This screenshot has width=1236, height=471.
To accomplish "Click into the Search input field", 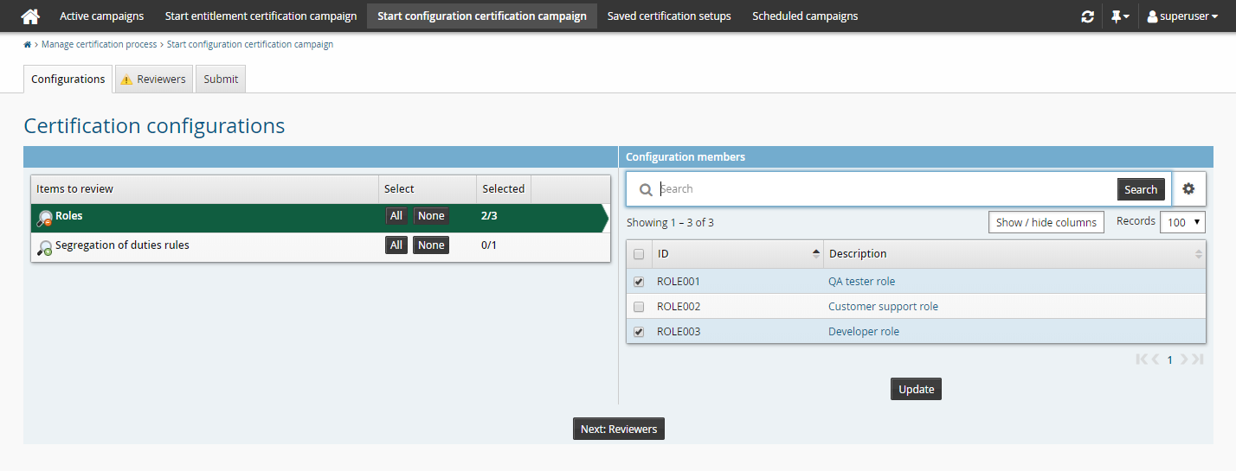I will (883, 189).
